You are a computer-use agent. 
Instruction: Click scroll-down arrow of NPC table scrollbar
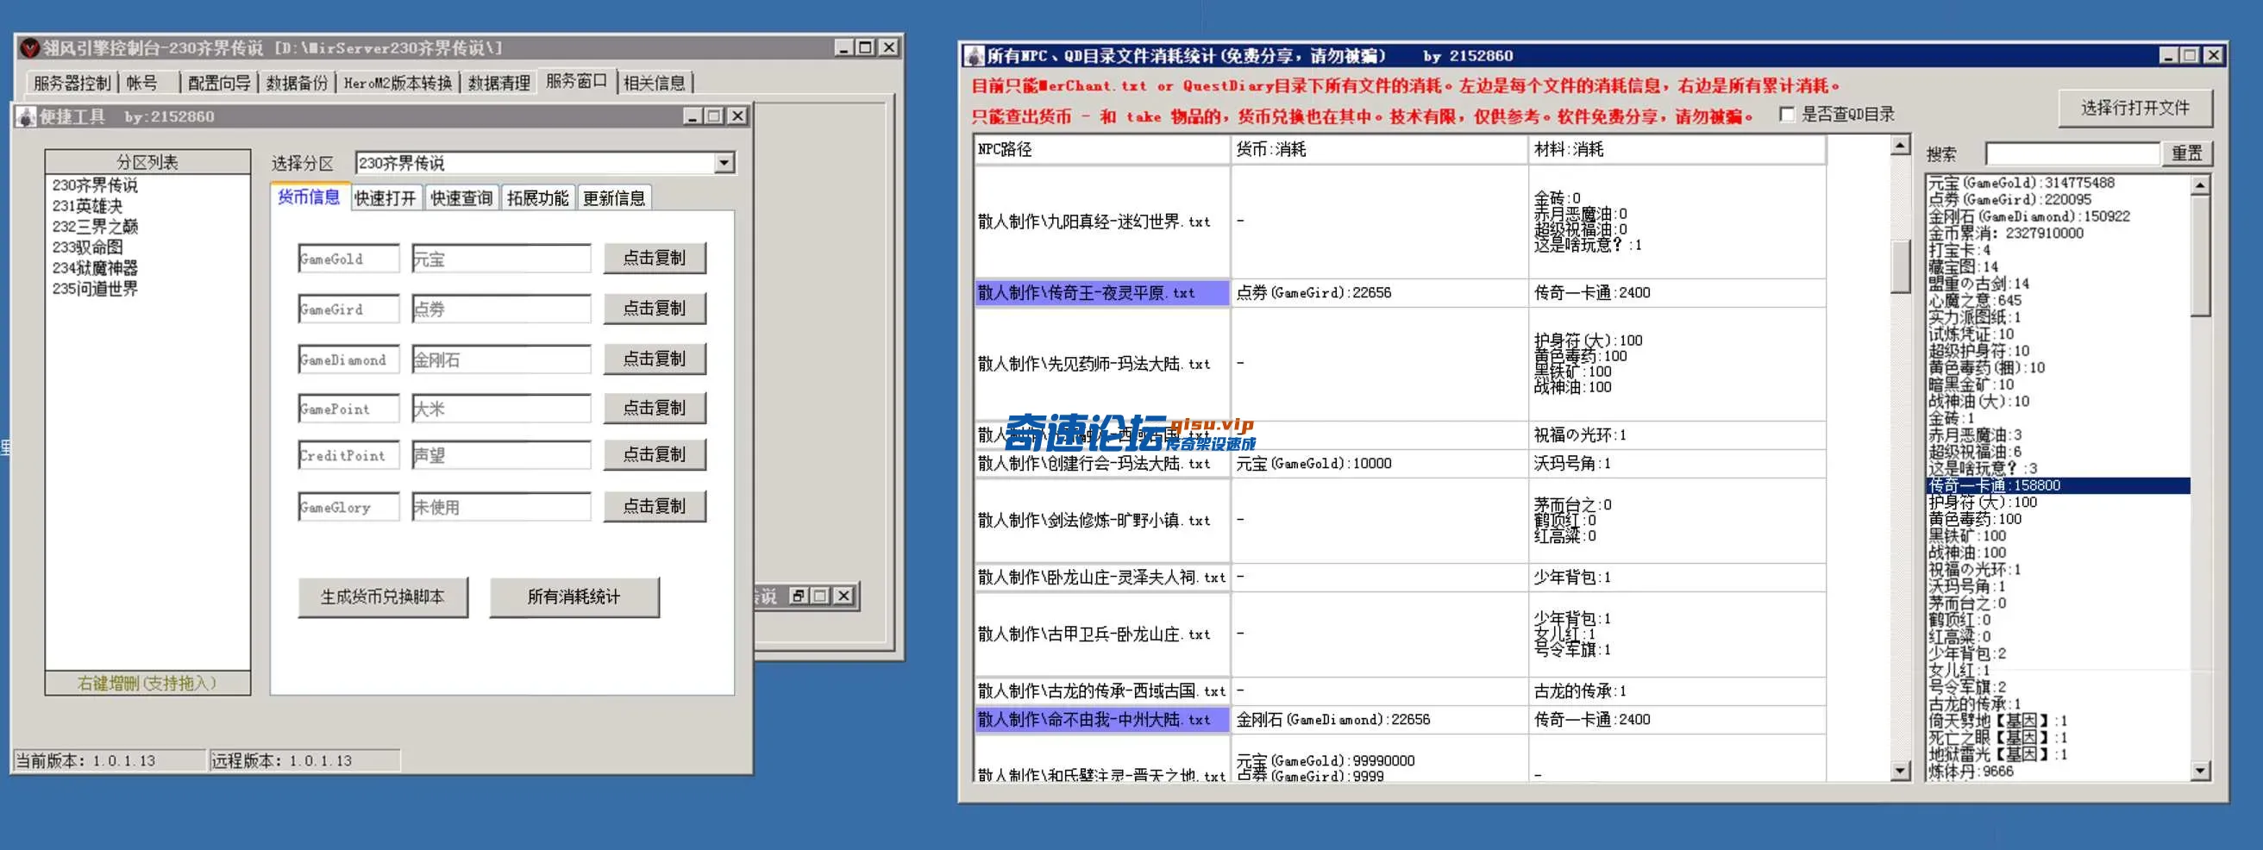1899,771
